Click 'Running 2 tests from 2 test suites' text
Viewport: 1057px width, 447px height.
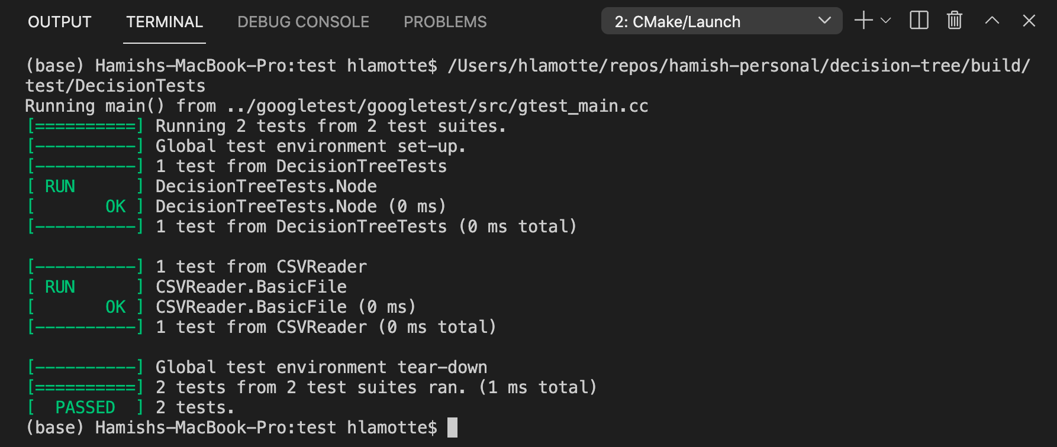330,126
